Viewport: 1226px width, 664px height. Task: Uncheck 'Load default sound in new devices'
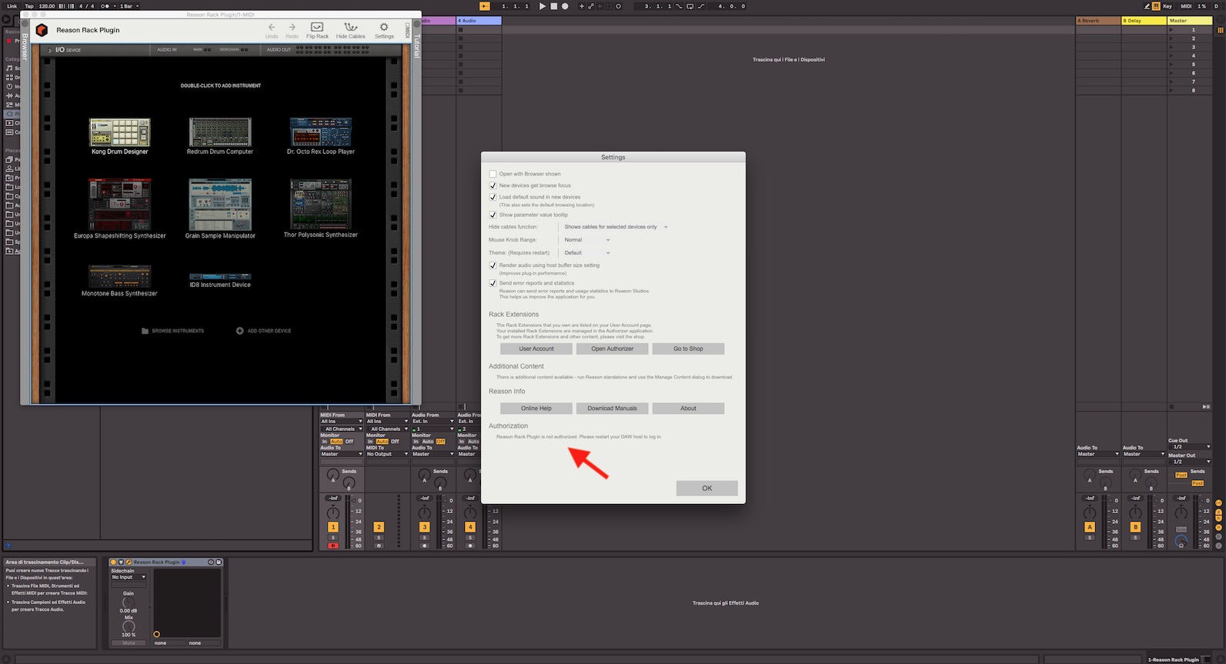(493, 197)
